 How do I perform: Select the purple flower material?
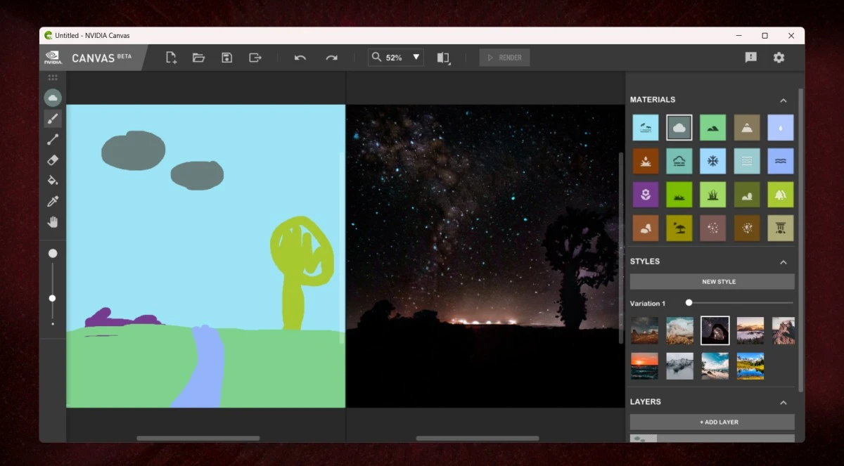[x=645, y=195]
